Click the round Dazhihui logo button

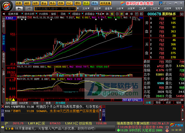(x=7, y=6)
